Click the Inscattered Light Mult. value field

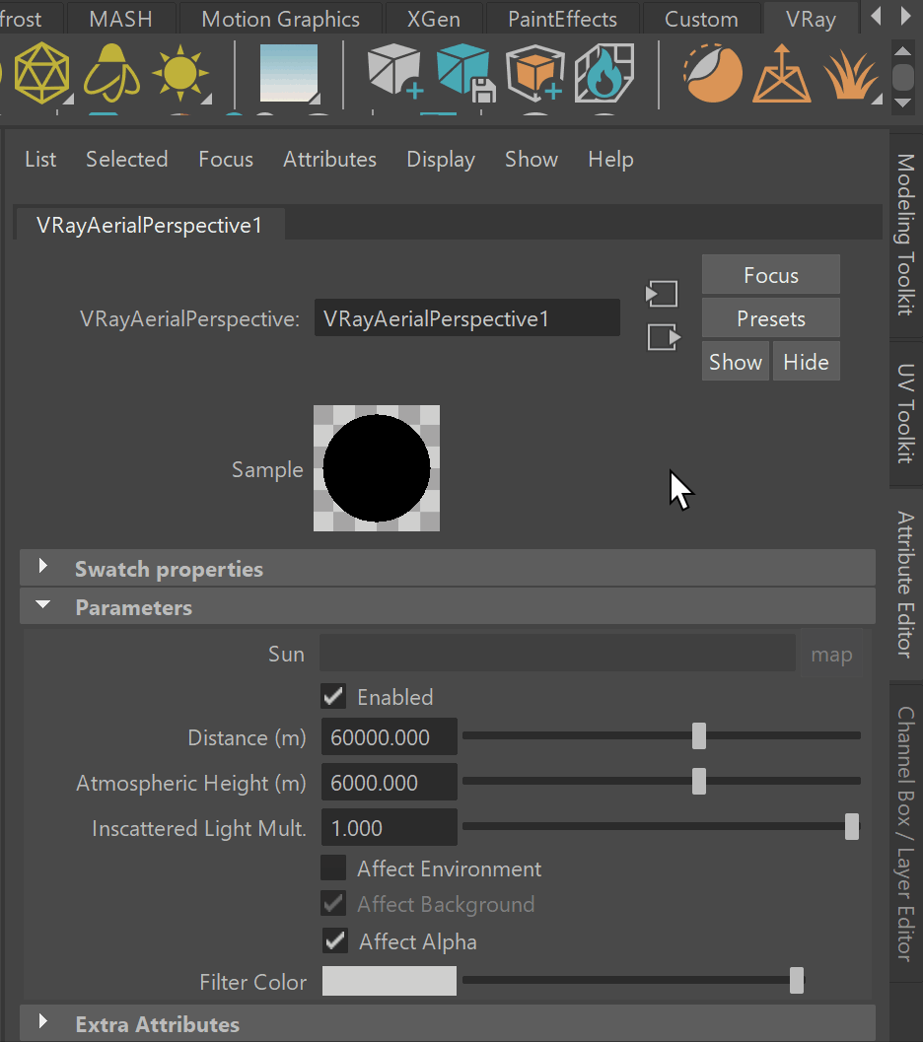pos(390,827)
